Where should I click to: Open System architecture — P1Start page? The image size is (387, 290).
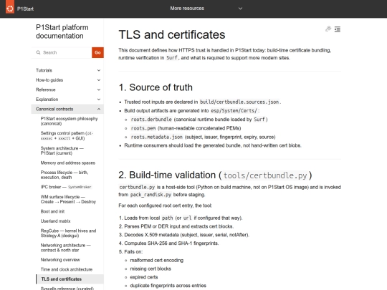point(62,150)
